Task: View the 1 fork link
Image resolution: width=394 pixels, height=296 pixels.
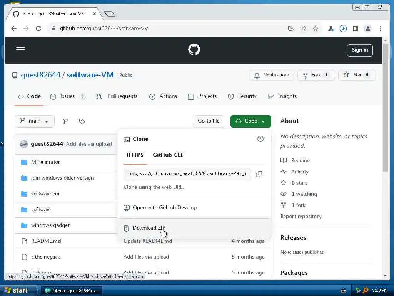Action: [x=298, y=205]
